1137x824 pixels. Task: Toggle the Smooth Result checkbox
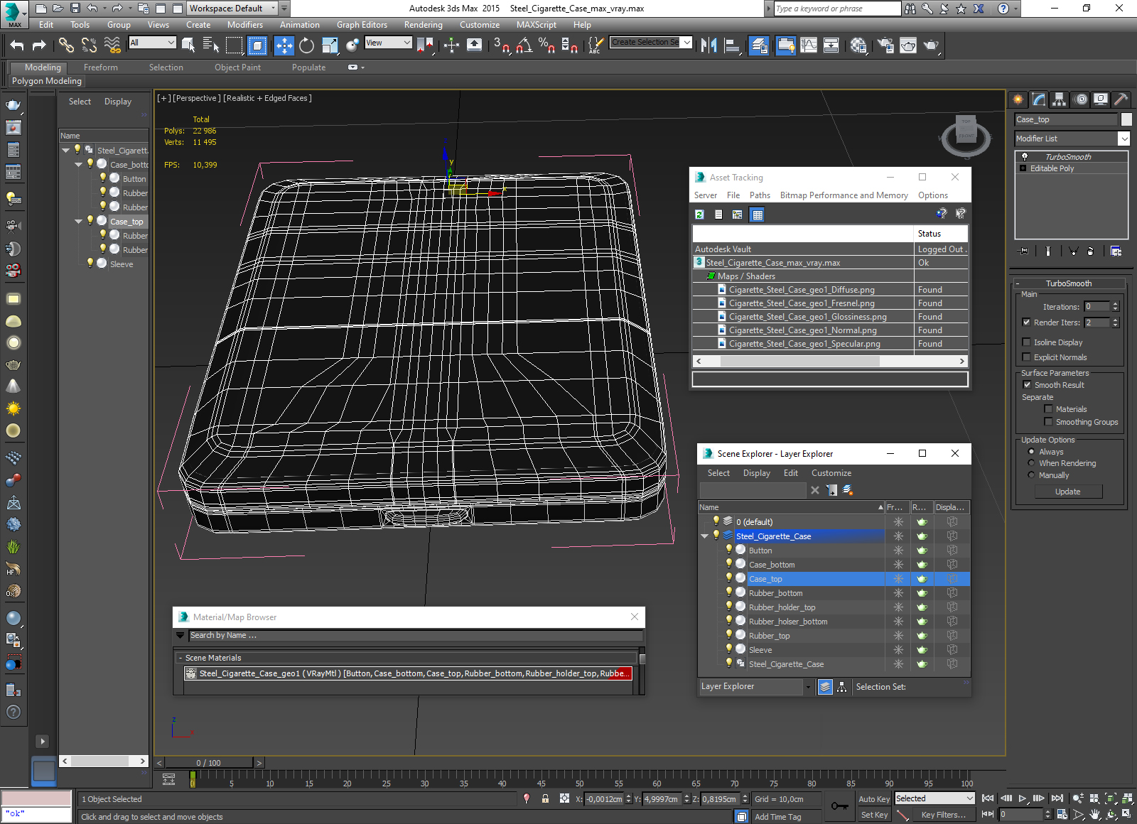tap(1027, 385)
